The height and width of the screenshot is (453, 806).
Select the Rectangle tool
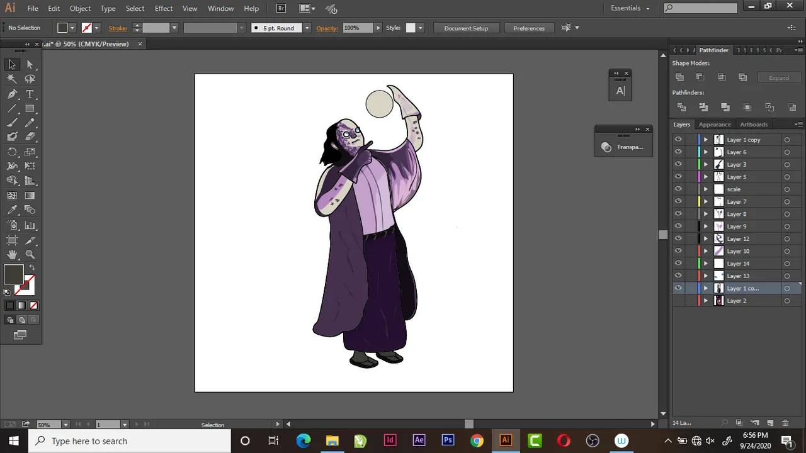pos(30,108)
